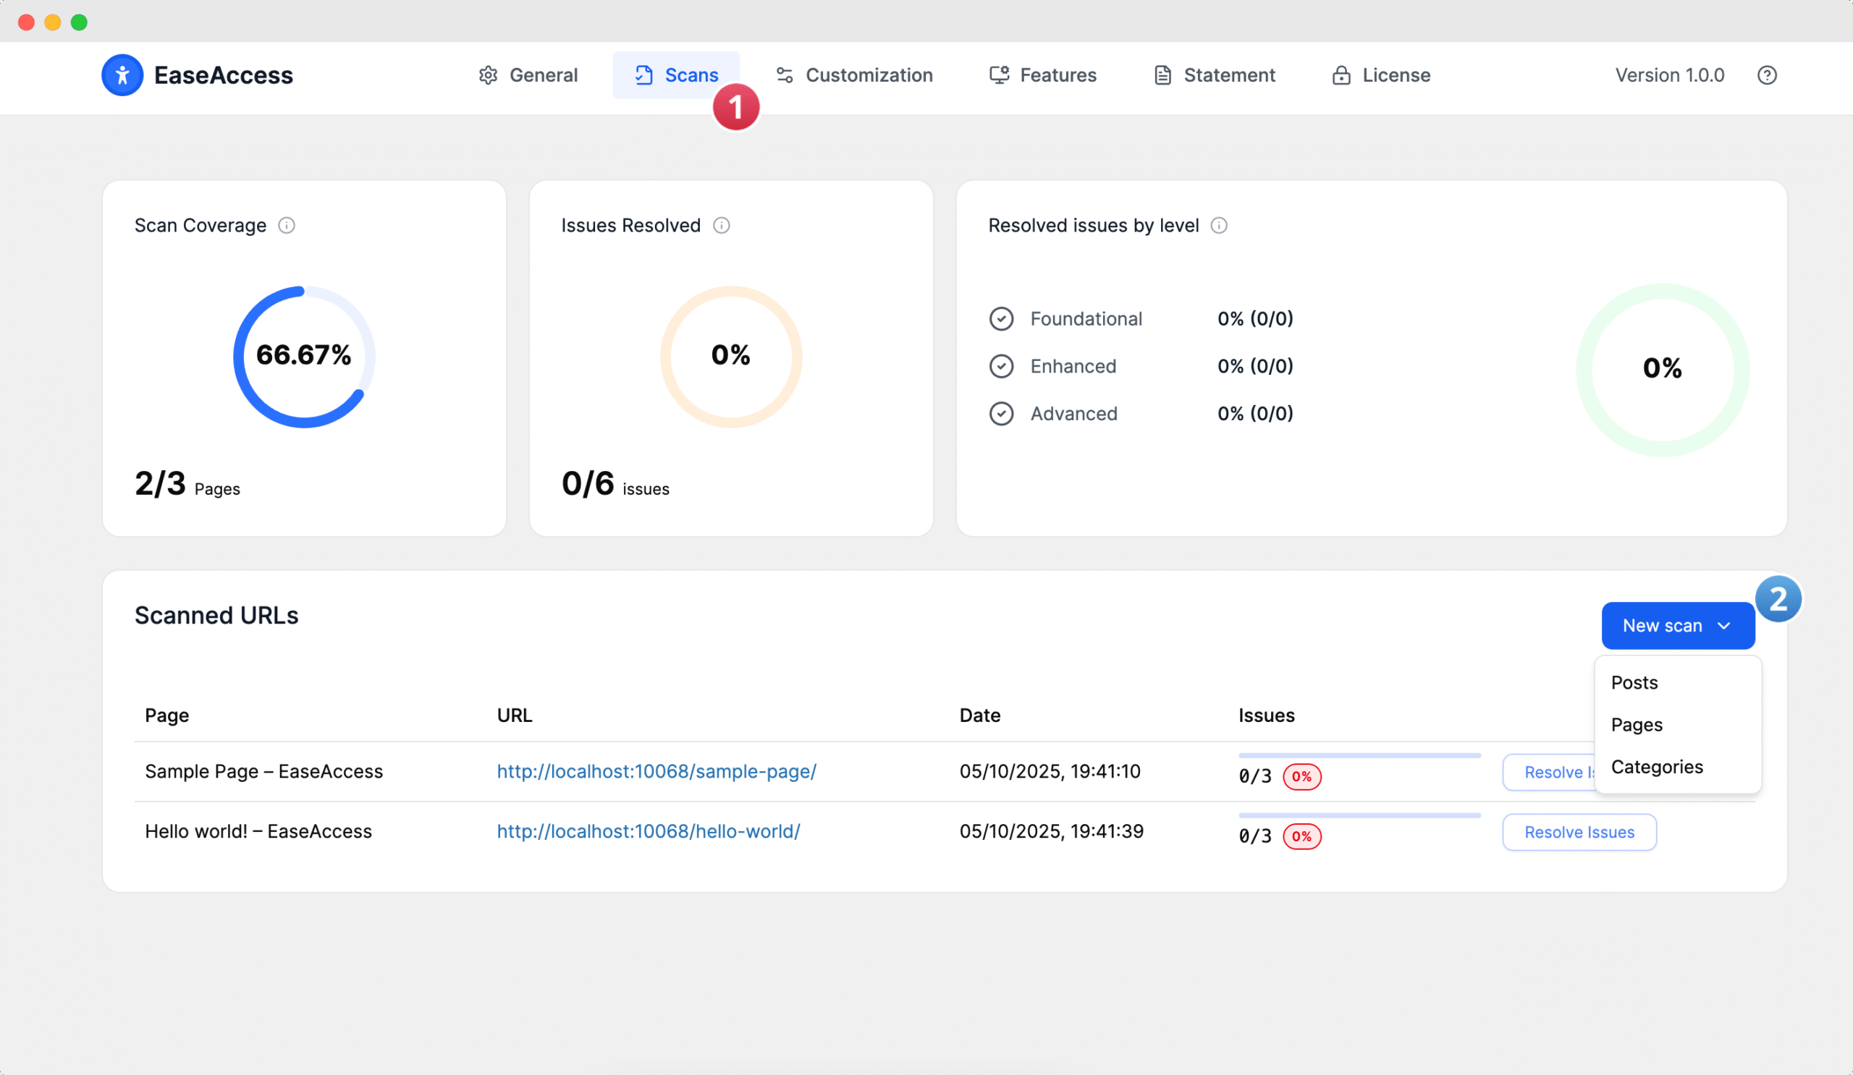Select Categories from the scan dropdown

pyautogui.click(x=1656, y=766)
